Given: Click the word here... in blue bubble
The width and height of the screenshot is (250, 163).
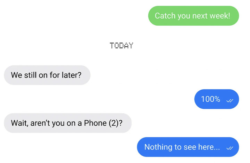Looking at the screenshot, I should tap(209, 147).
